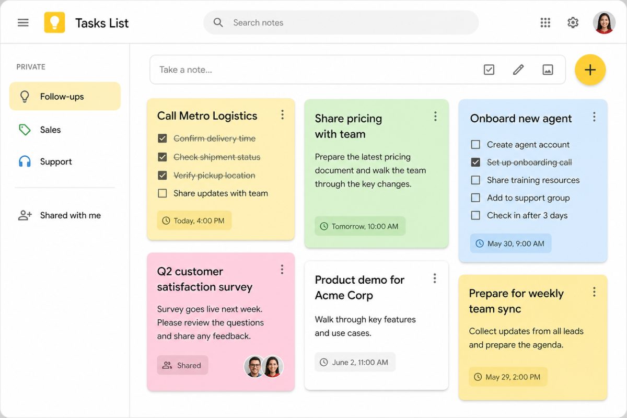This screenshot has width=627, height=418.
Task: Open Product demo for Acme Corp title
Action: click(x=359, y=287)
